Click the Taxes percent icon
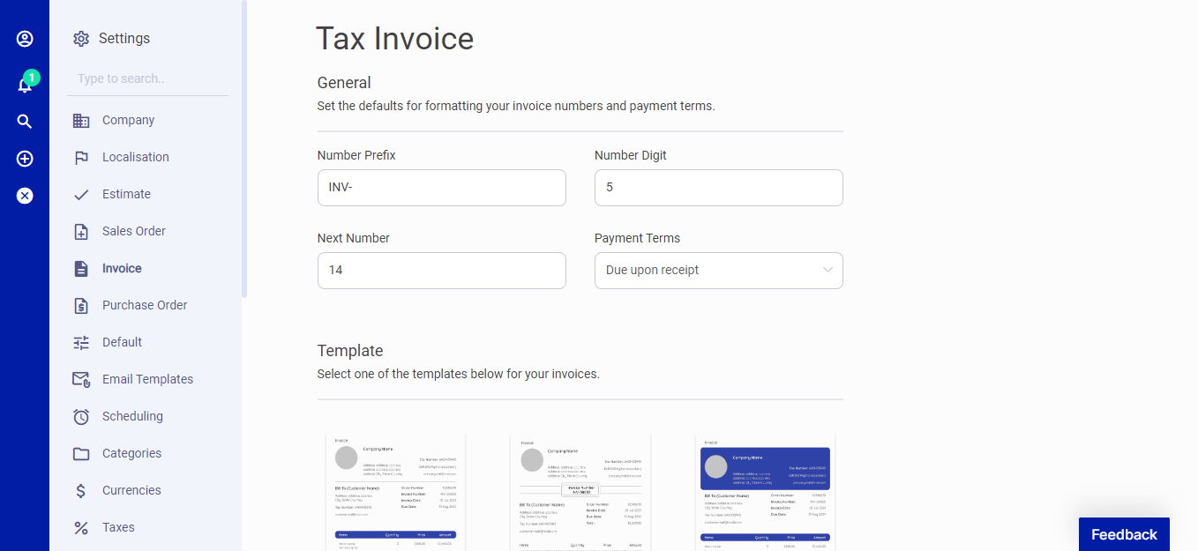This screenshot has height=551, width=1198. coord(81,528)
